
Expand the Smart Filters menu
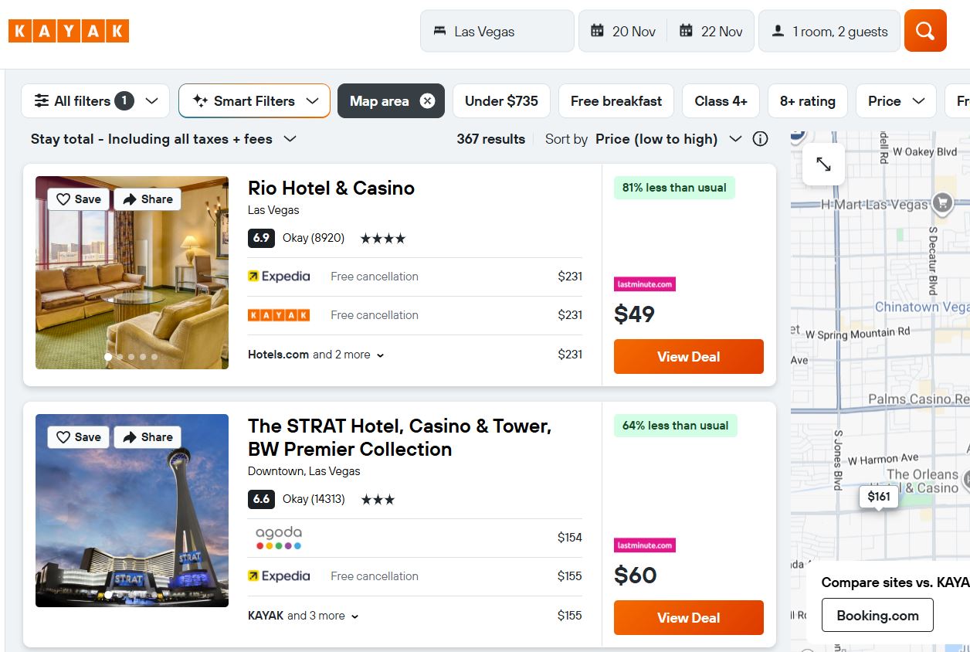pos(254,101)
